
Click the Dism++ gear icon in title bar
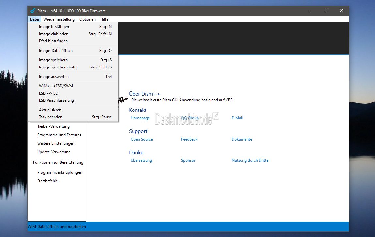pos(33,11)
